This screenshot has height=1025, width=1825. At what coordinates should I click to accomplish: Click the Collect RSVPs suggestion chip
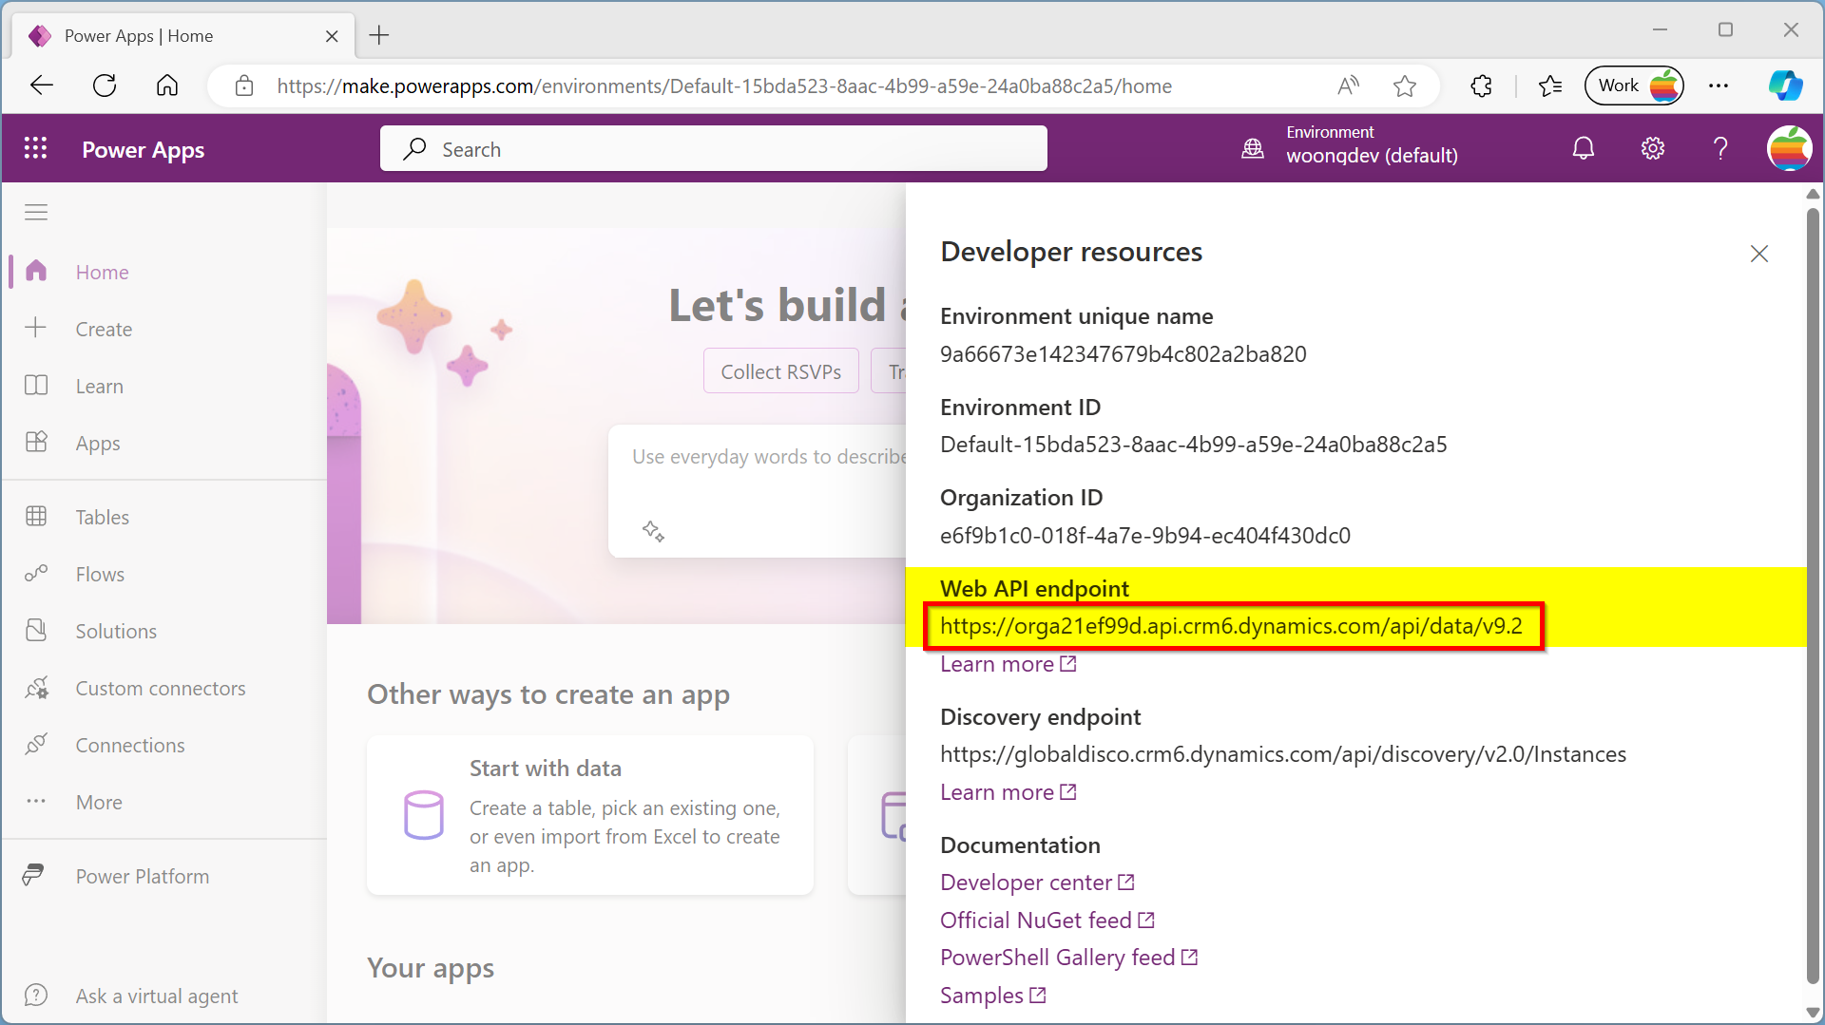(x=780, y=371)
